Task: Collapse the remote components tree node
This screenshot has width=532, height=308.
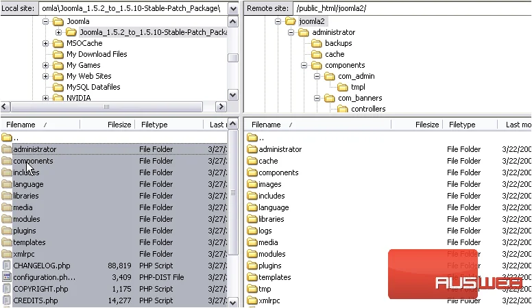Action: point(304,66)
